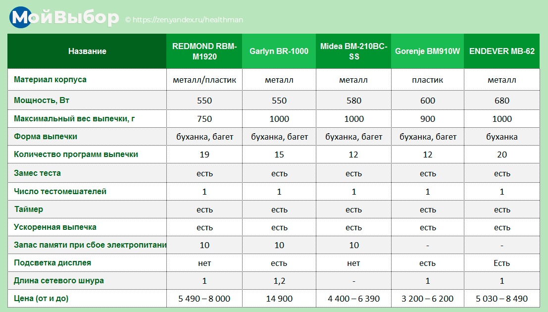The height and width of the screenshot is (312, 548).
Task: Click the price 5 030 – 8 490
Action: pyautogui.click(x=502, y=299)
